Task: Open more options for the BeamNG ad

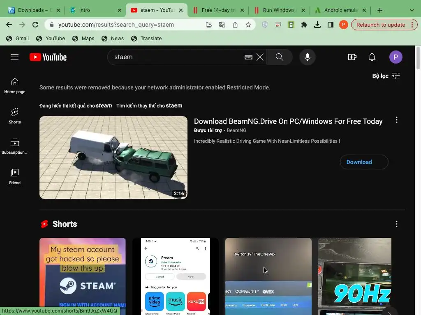Action: pos(397,120)
